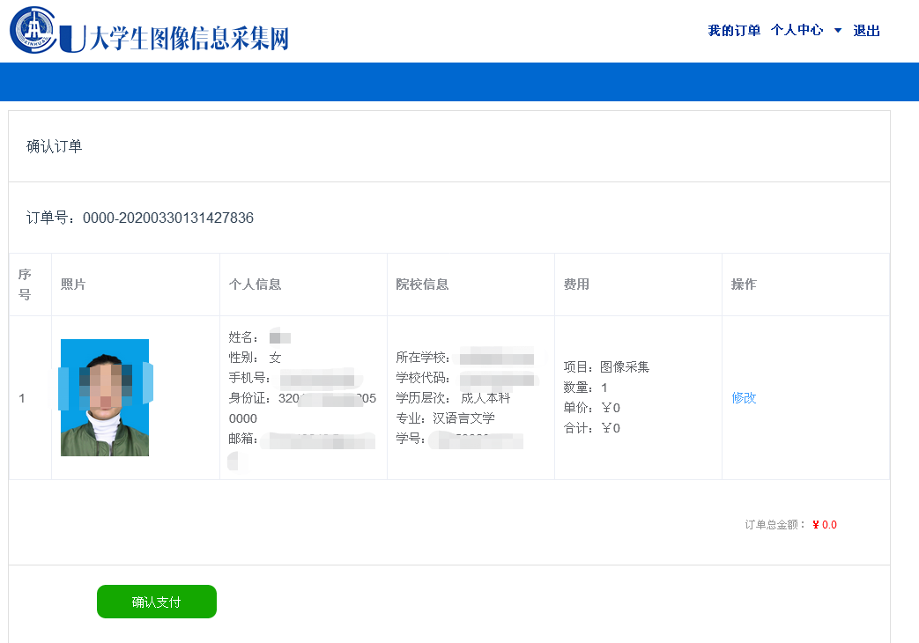Click the 照片 column header
The height and width of the screenshot is (643, 919).
click(x=73, y=285)
